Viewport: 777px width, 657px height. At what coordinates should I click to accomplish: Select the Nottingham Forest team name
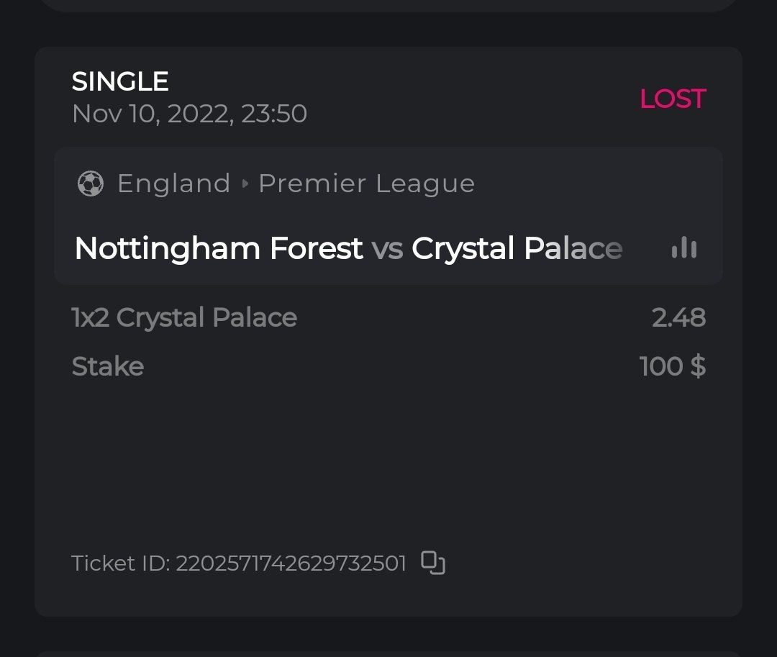(x=219, y=249)
